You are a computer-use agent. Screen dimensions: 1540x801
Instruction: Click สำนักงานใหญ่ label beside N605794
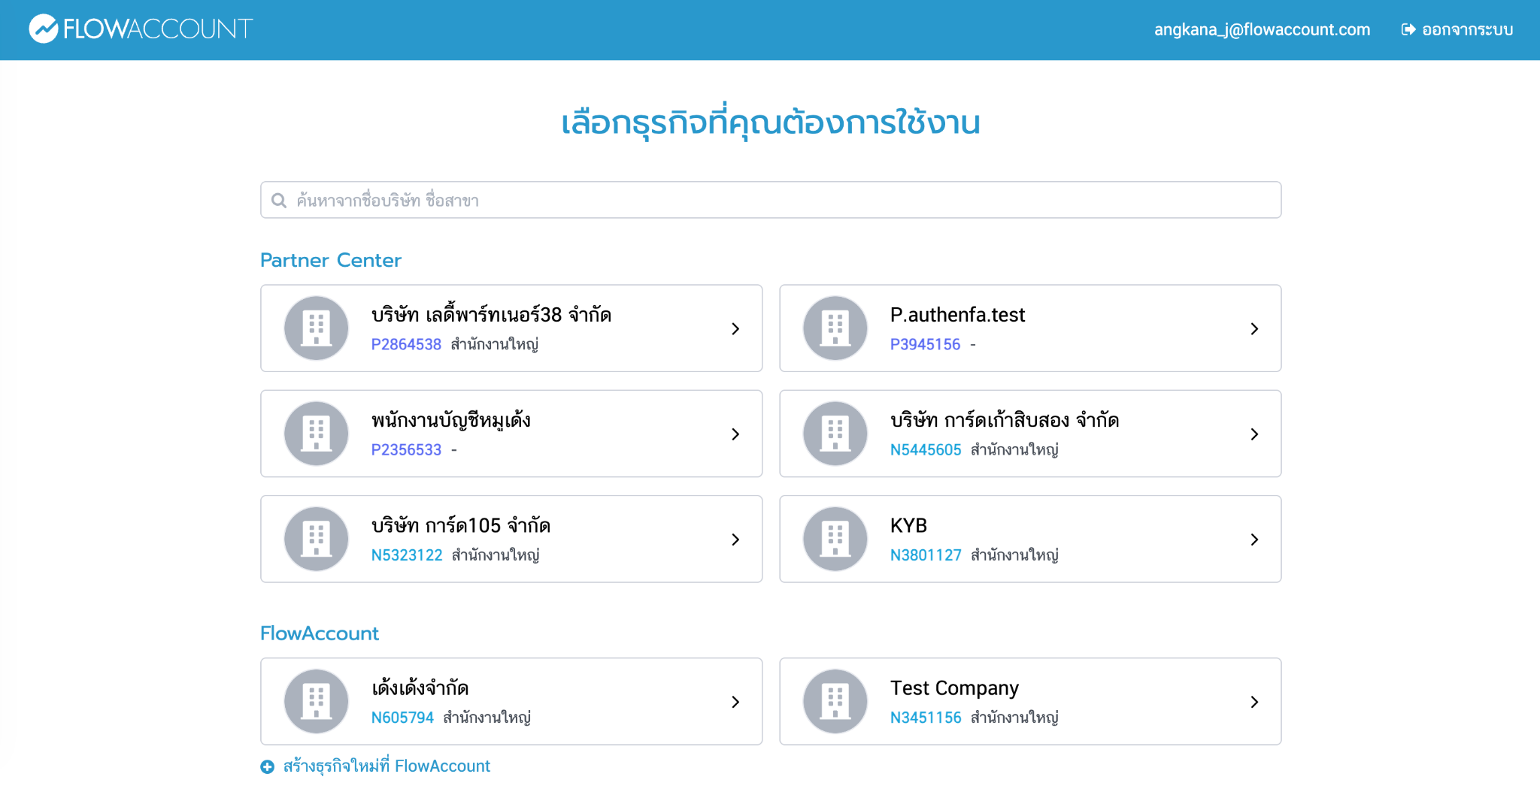487,717
